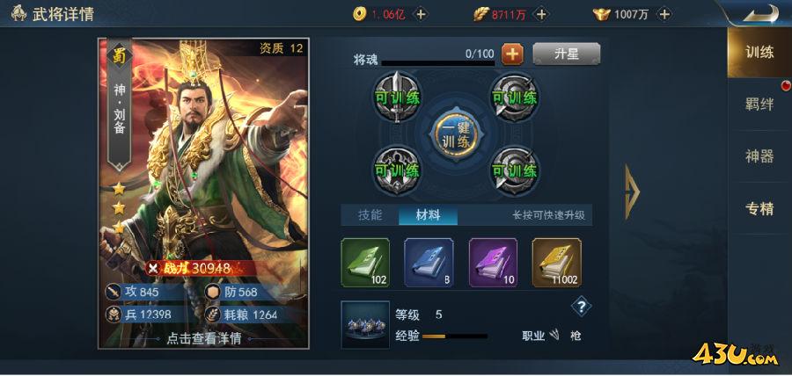Use the green experience book
The image size is (792, 376).
(365, 263)
